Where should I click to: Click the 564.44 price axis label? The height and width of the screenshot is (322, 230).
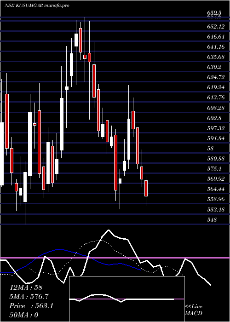pyautogui.click(x=216, y=189)
